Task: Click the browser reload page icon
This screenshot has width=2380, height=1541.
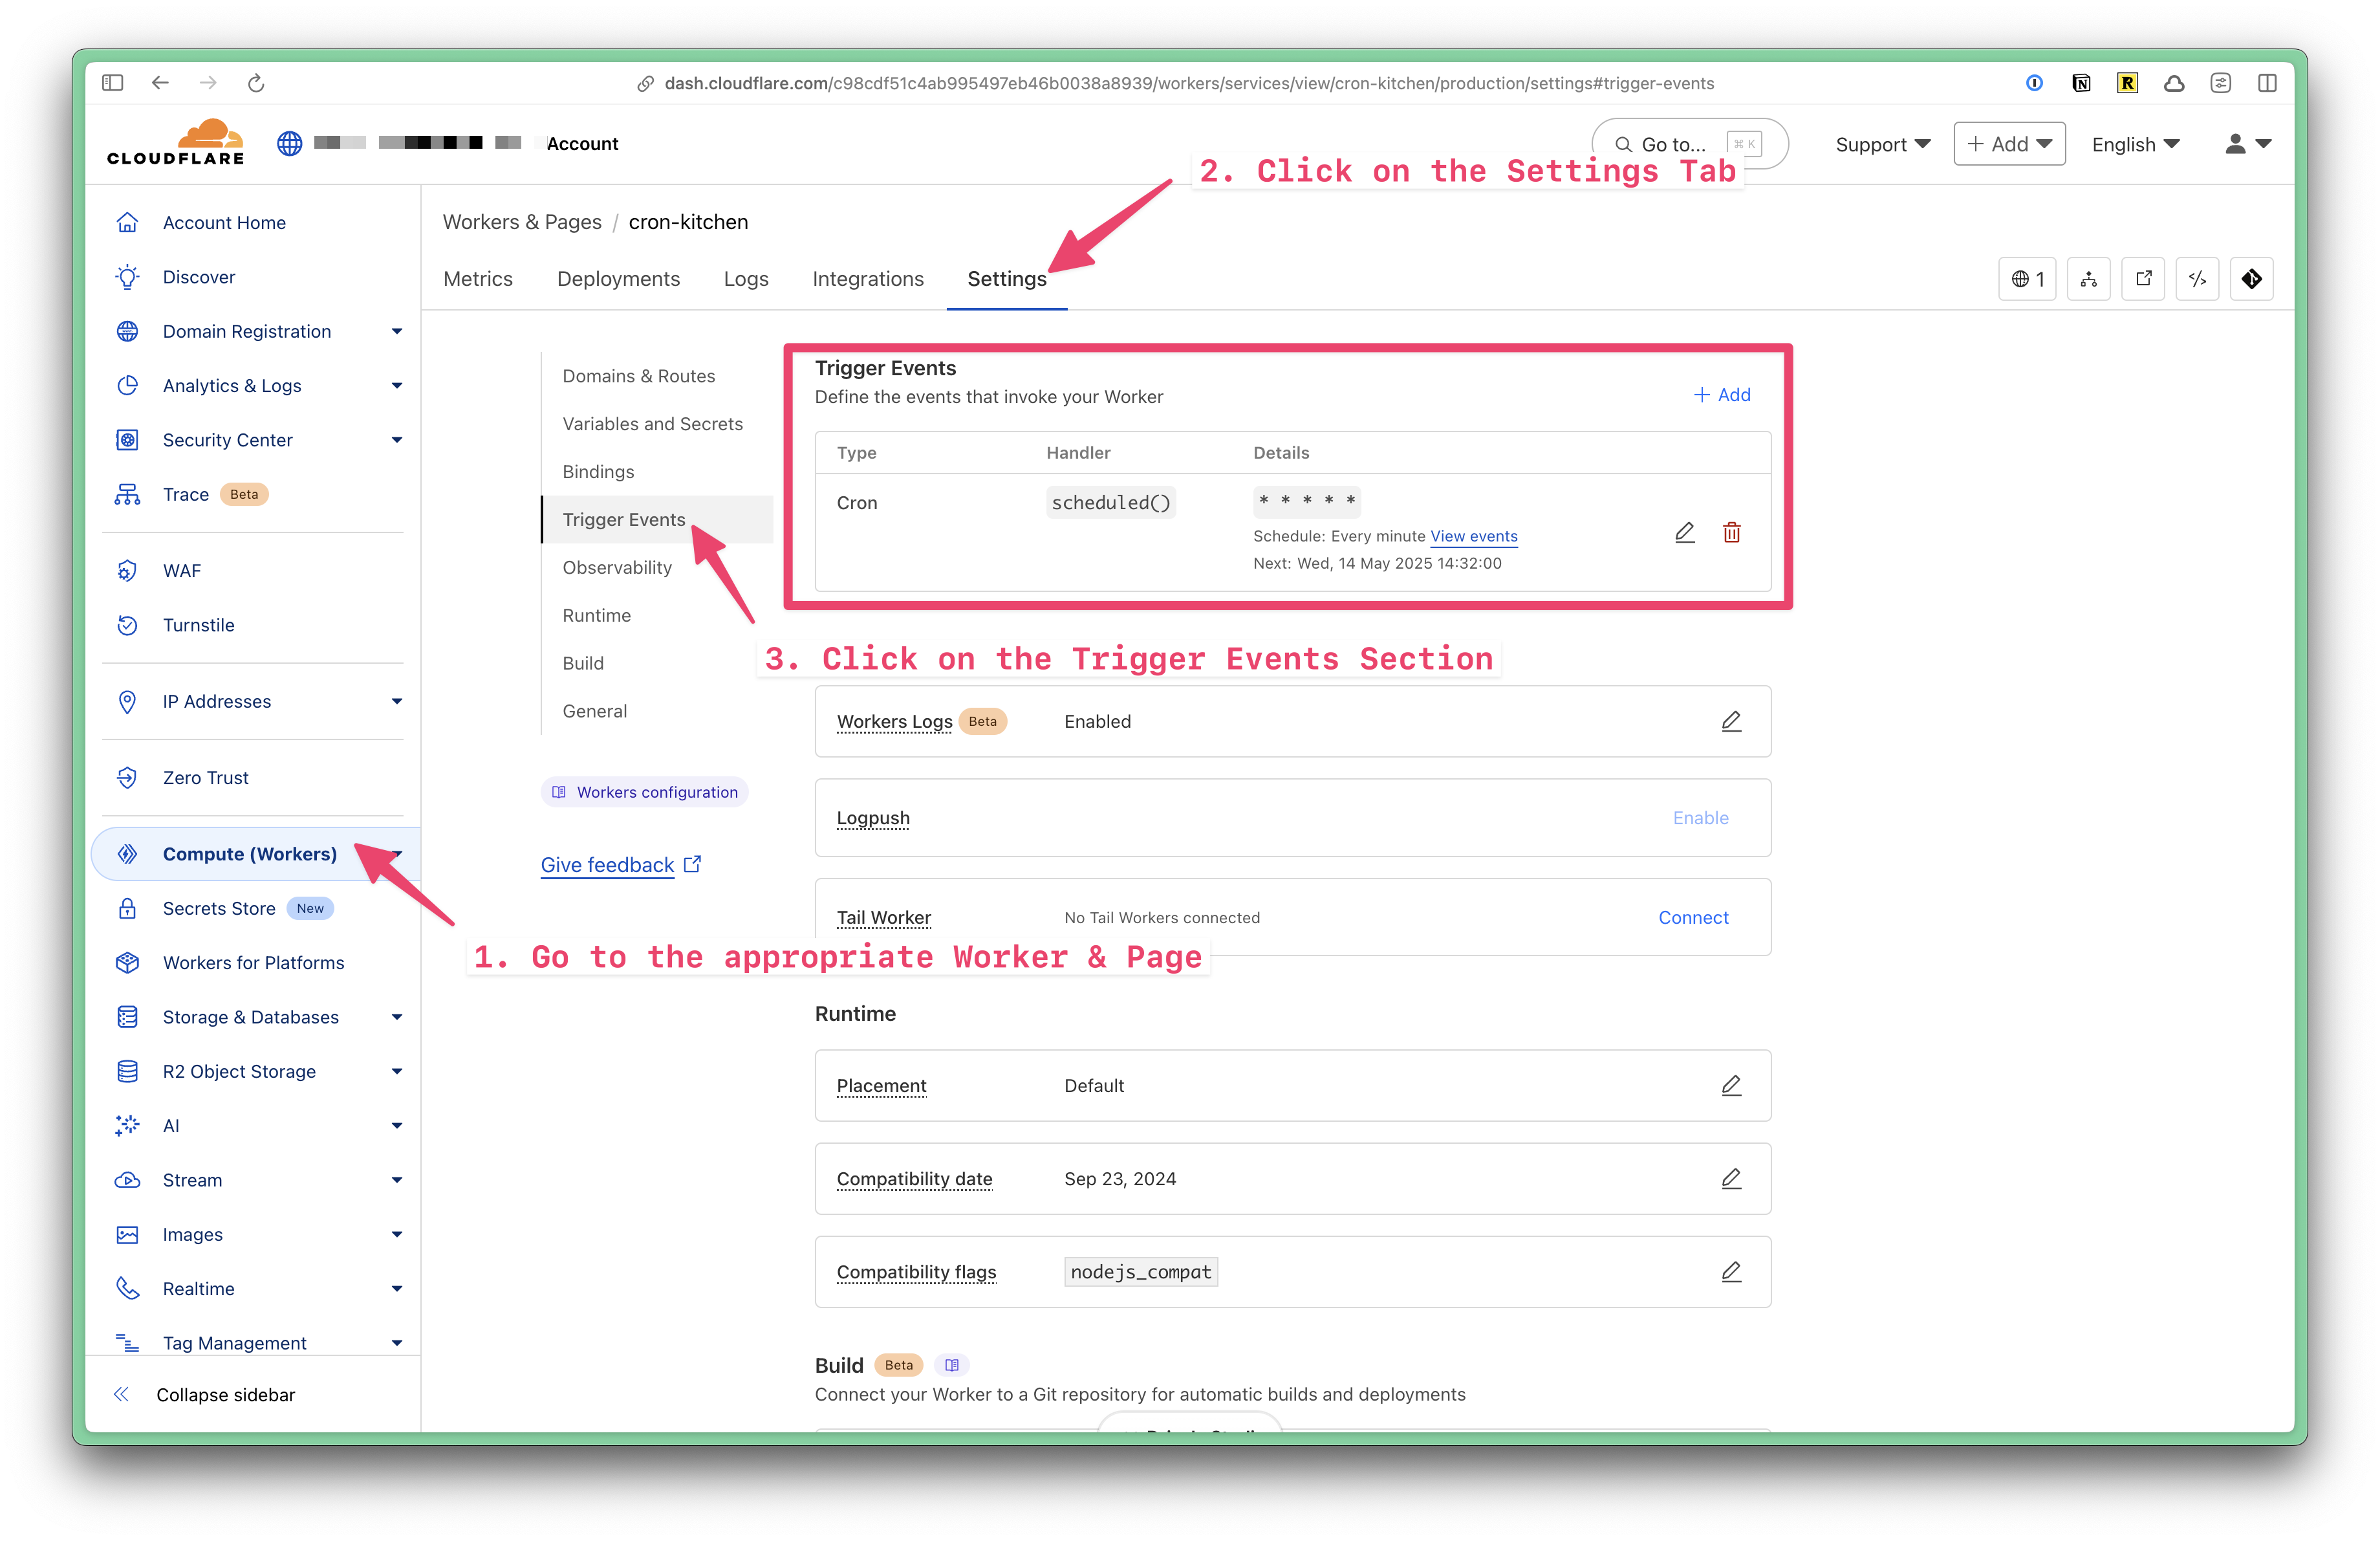Action: 256,83
